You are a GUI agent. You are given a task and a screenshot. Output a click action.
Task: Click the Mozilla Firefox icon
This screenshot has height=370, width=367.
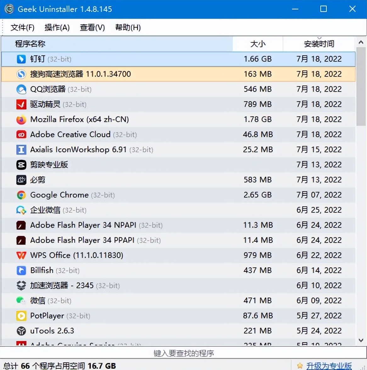pos(21,120)
